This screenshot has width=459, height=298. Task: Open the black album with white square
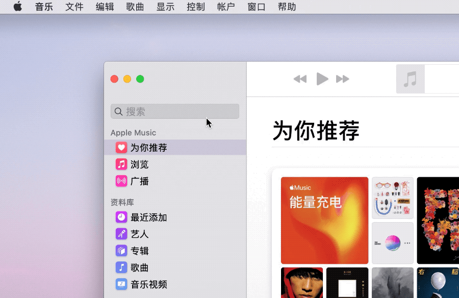click(x=347, y=283)
